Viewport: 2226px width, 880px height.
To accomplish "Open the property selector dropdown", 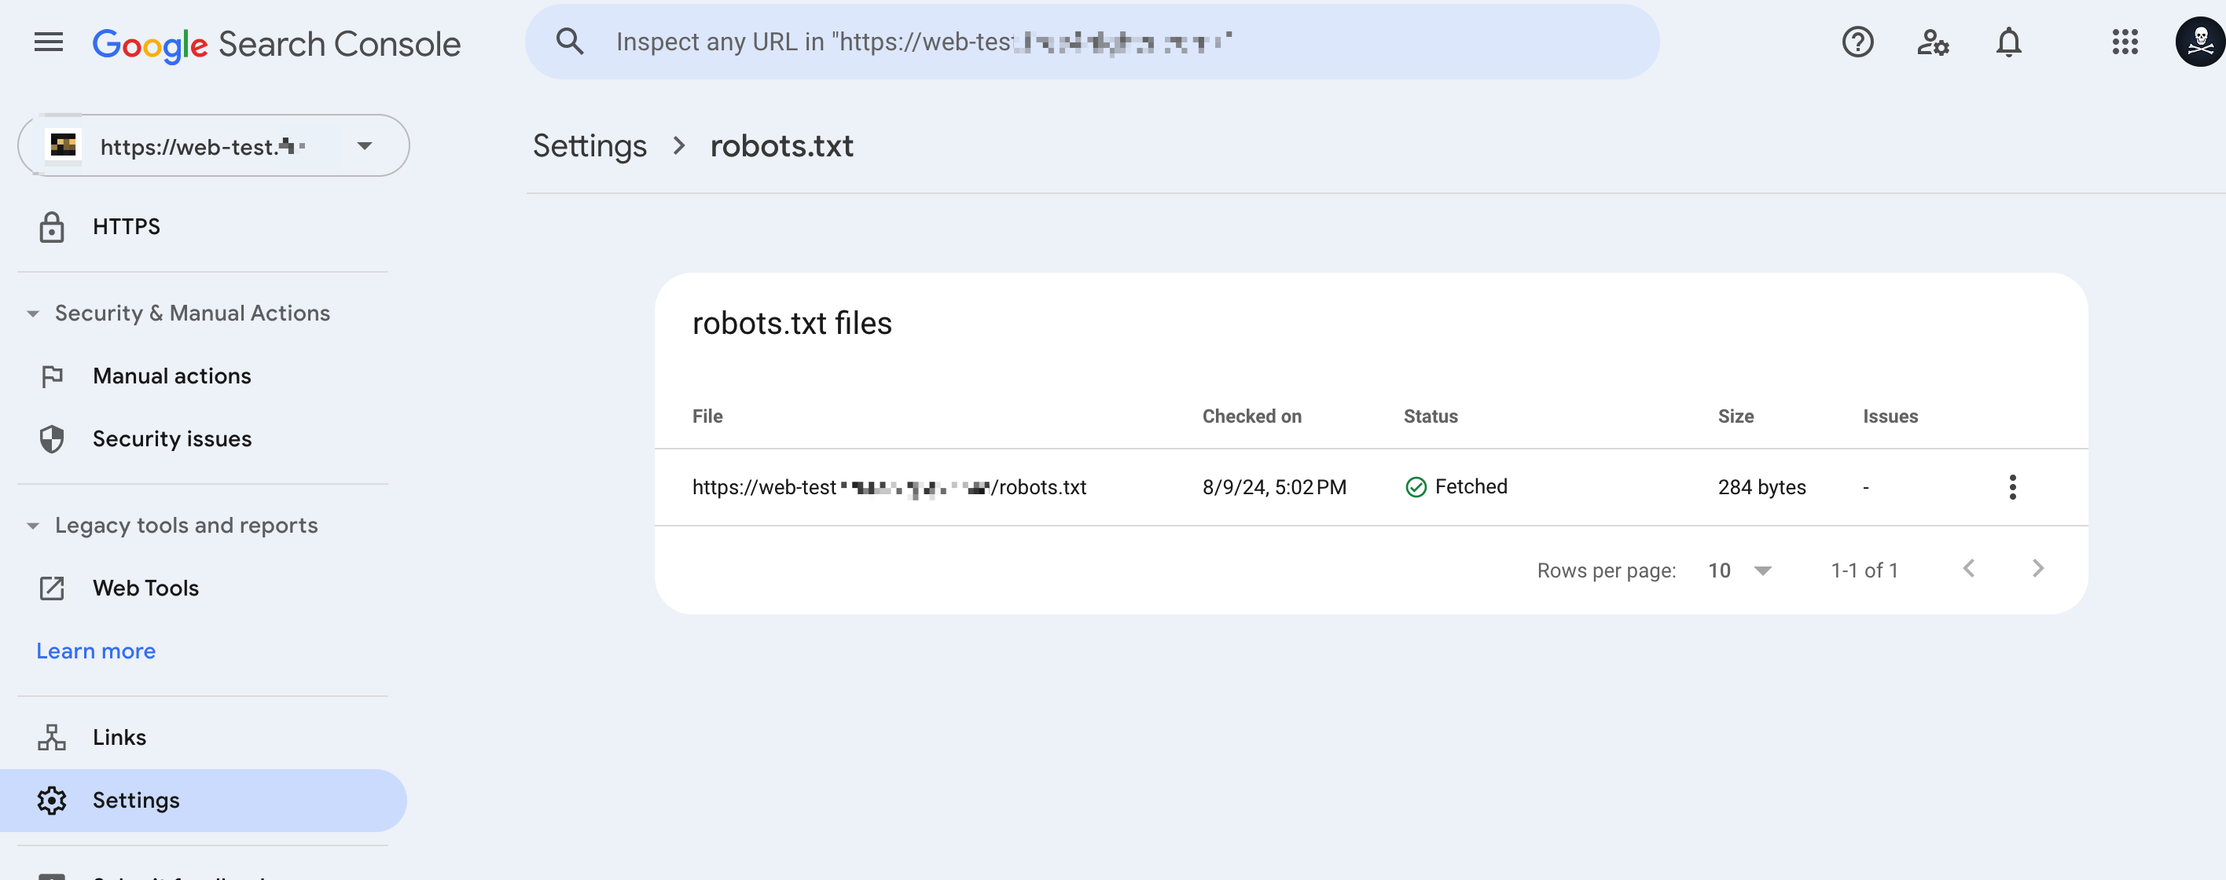I will point(365,145).
